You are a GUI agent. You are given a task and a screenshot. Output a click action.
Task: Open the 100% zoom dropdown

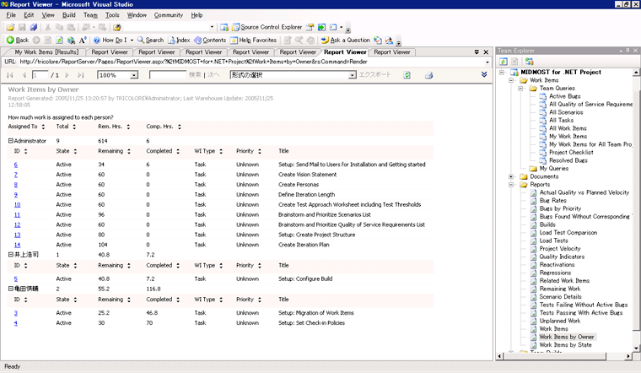point(133,75)
